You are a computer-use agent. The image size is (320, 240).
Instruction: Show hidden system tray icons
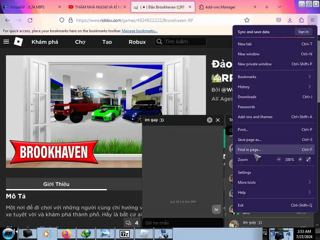point(266,234)
